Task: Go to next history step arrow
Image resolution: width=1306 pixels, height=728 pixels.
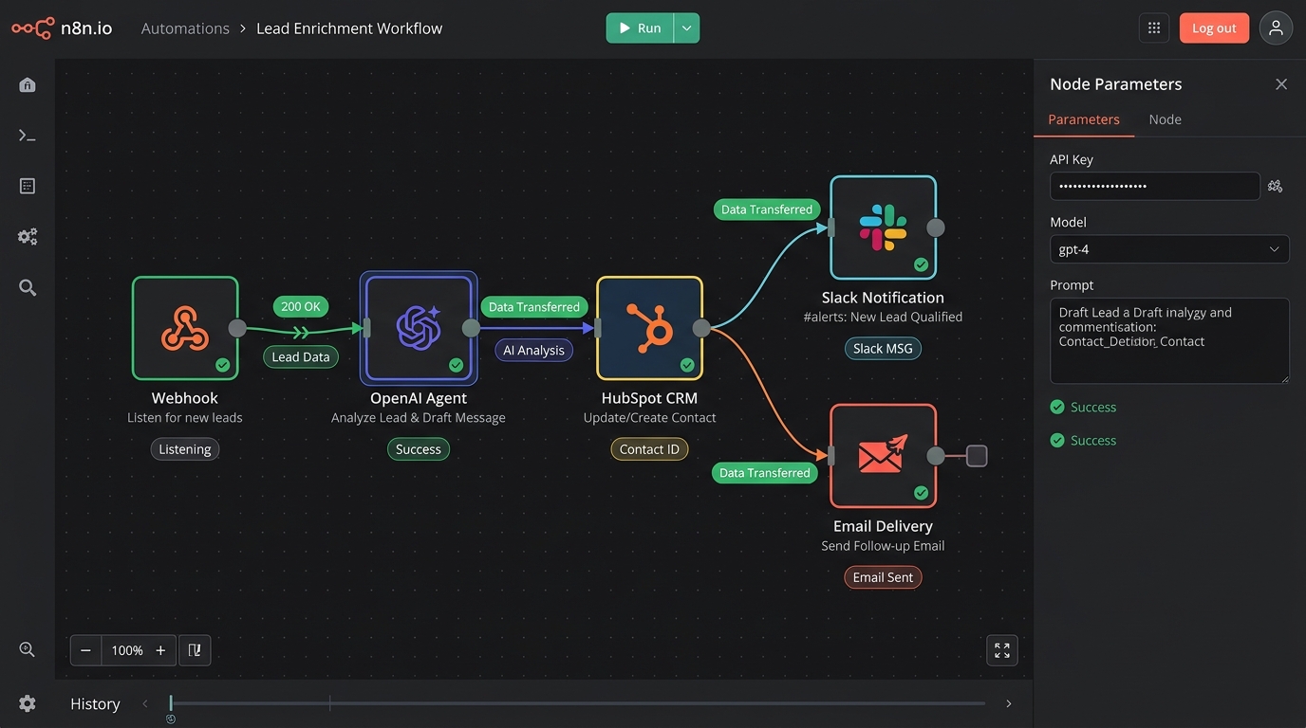Action: 1008,703
